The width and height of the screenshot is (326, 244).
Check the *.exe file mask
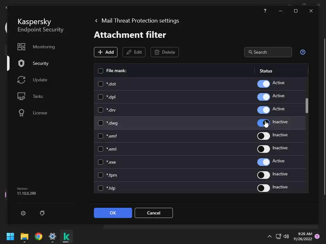100,162
